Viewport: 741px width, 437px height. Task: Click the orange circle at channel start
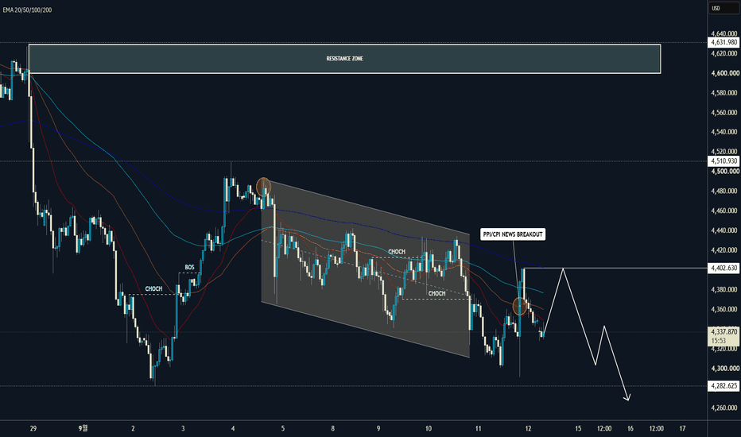pos(263,187)
